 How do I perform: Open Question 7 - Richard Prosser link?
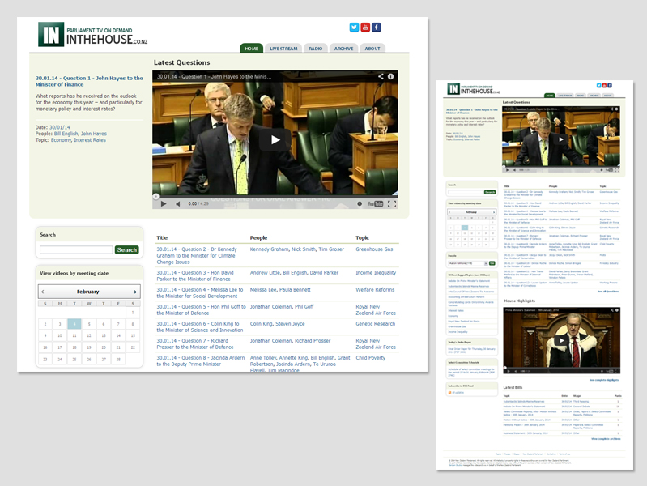click(x=195, y=343)
